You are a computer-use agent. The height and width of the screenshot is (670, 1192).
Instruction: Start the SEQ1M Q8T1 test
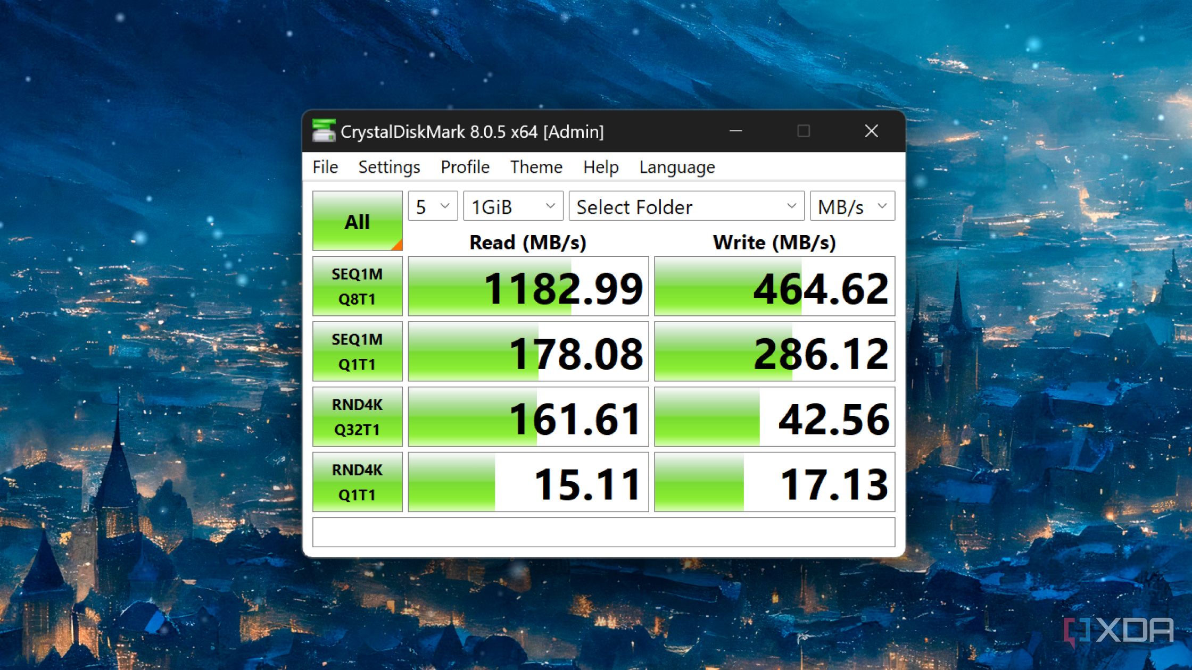357,286
